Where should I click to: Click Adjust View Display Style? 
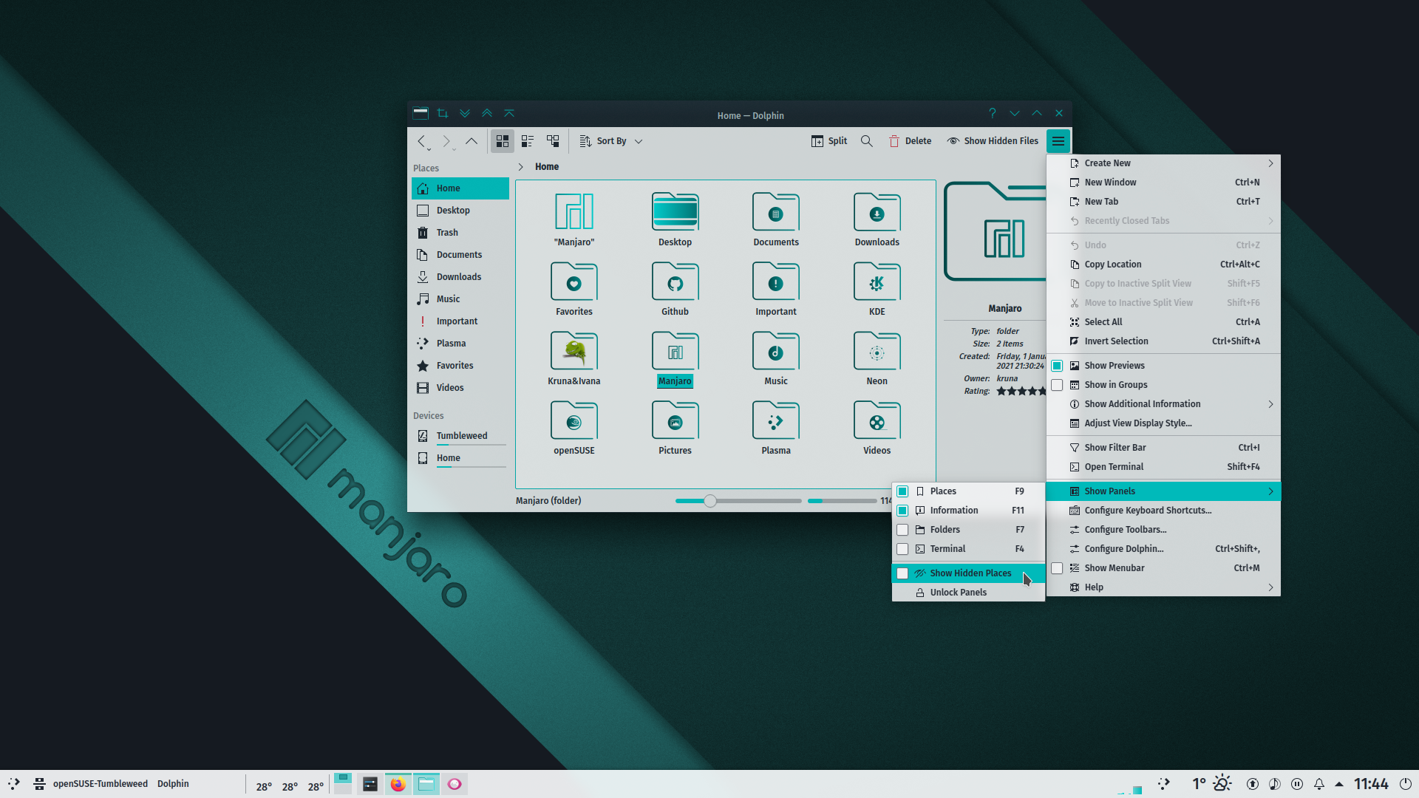(x=1163, y=423)
